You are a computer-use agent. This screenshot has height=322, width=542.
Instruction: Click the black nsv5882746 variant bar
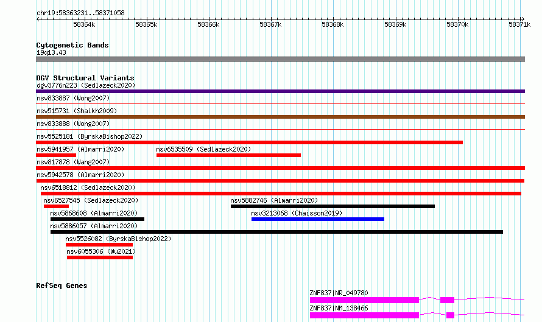[333, 206]
